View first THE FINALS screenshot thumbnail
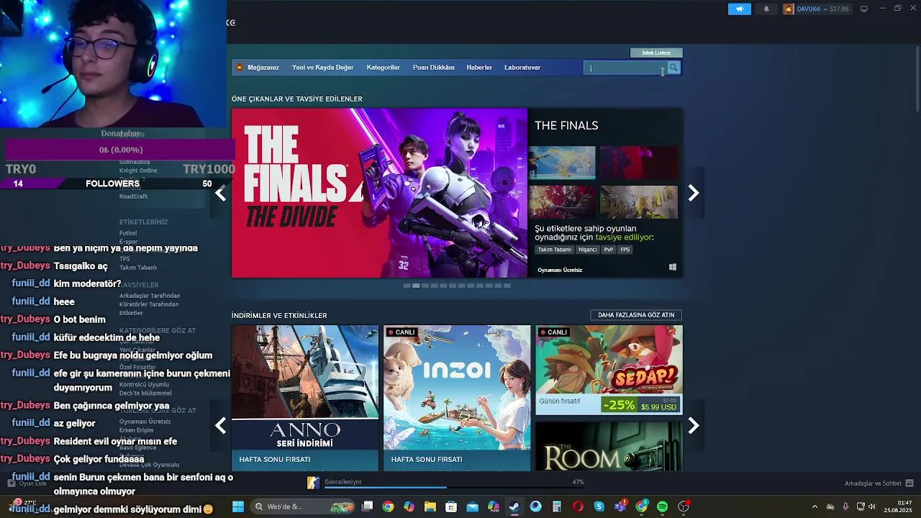Screen dimensions: 921x518 (x=562, y=163)
